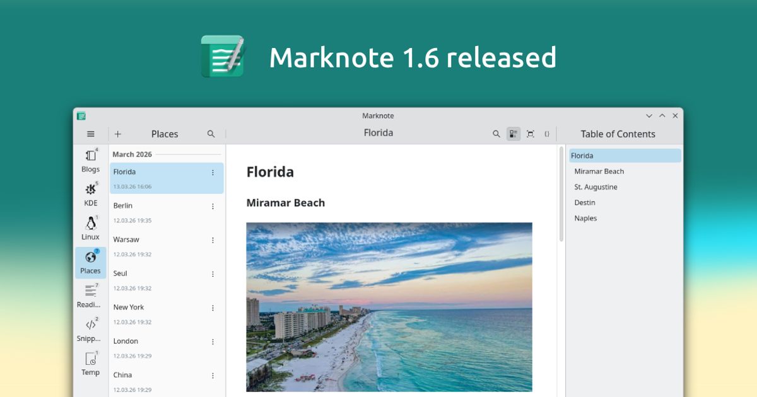The width and height of the screenshot is (757, 397).
Task: Jump to Florida in Table of Contents
Action: point(625,156)
